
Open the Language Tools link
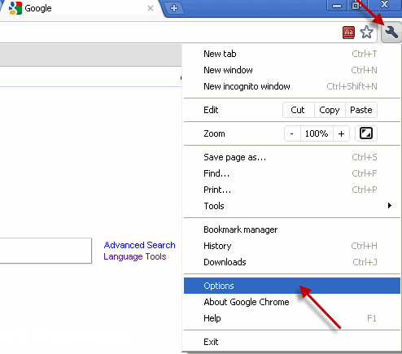click(x=135, y=256)
